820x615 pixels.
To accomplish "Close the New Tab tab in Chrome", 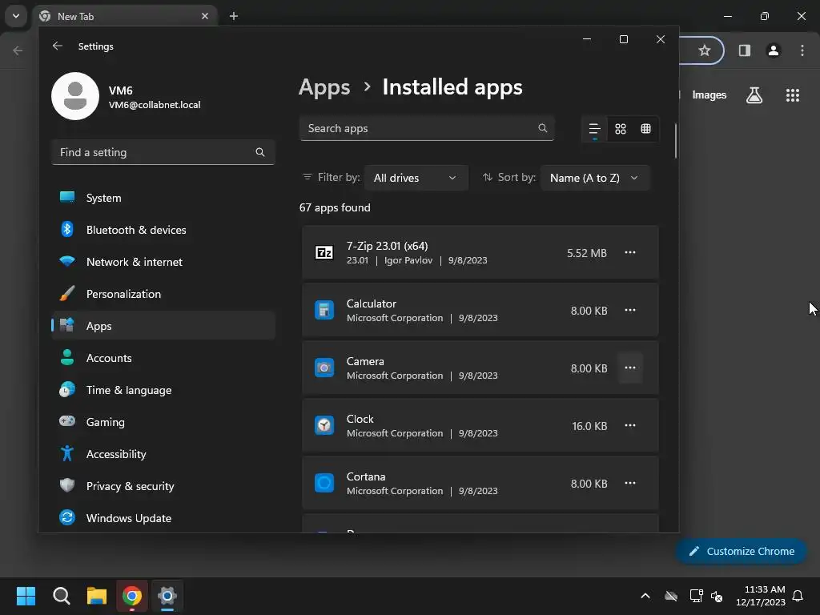I will click(x=205, y=16).
